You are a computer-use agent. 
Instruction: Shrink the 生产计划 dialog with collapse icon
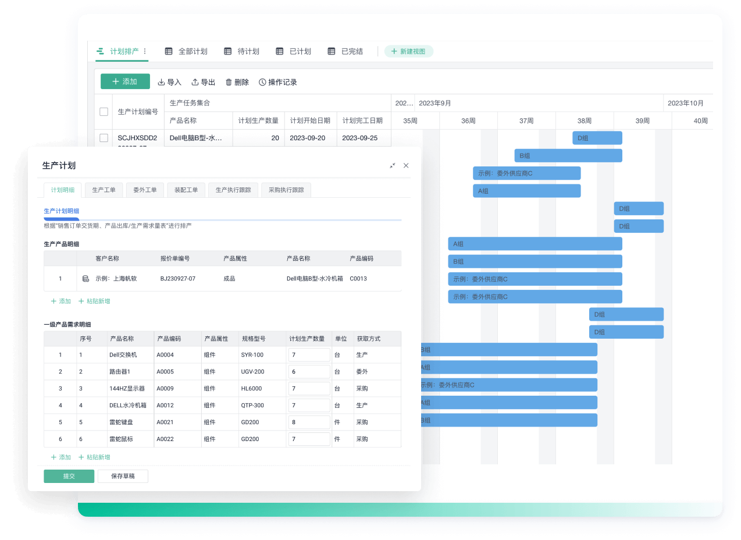click(393, 166)
